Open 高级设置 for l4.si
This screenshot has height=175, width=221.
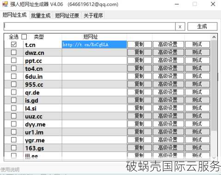tap(168, 108)
